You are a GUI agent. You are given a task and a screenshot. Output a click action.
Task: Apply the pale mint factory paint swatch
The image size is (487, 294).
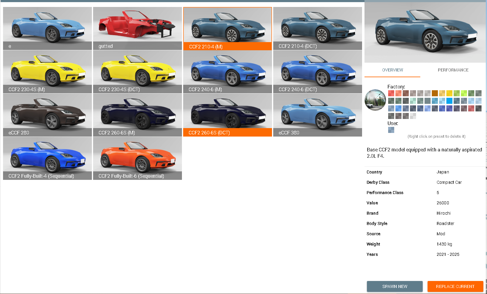pos(413,101)
